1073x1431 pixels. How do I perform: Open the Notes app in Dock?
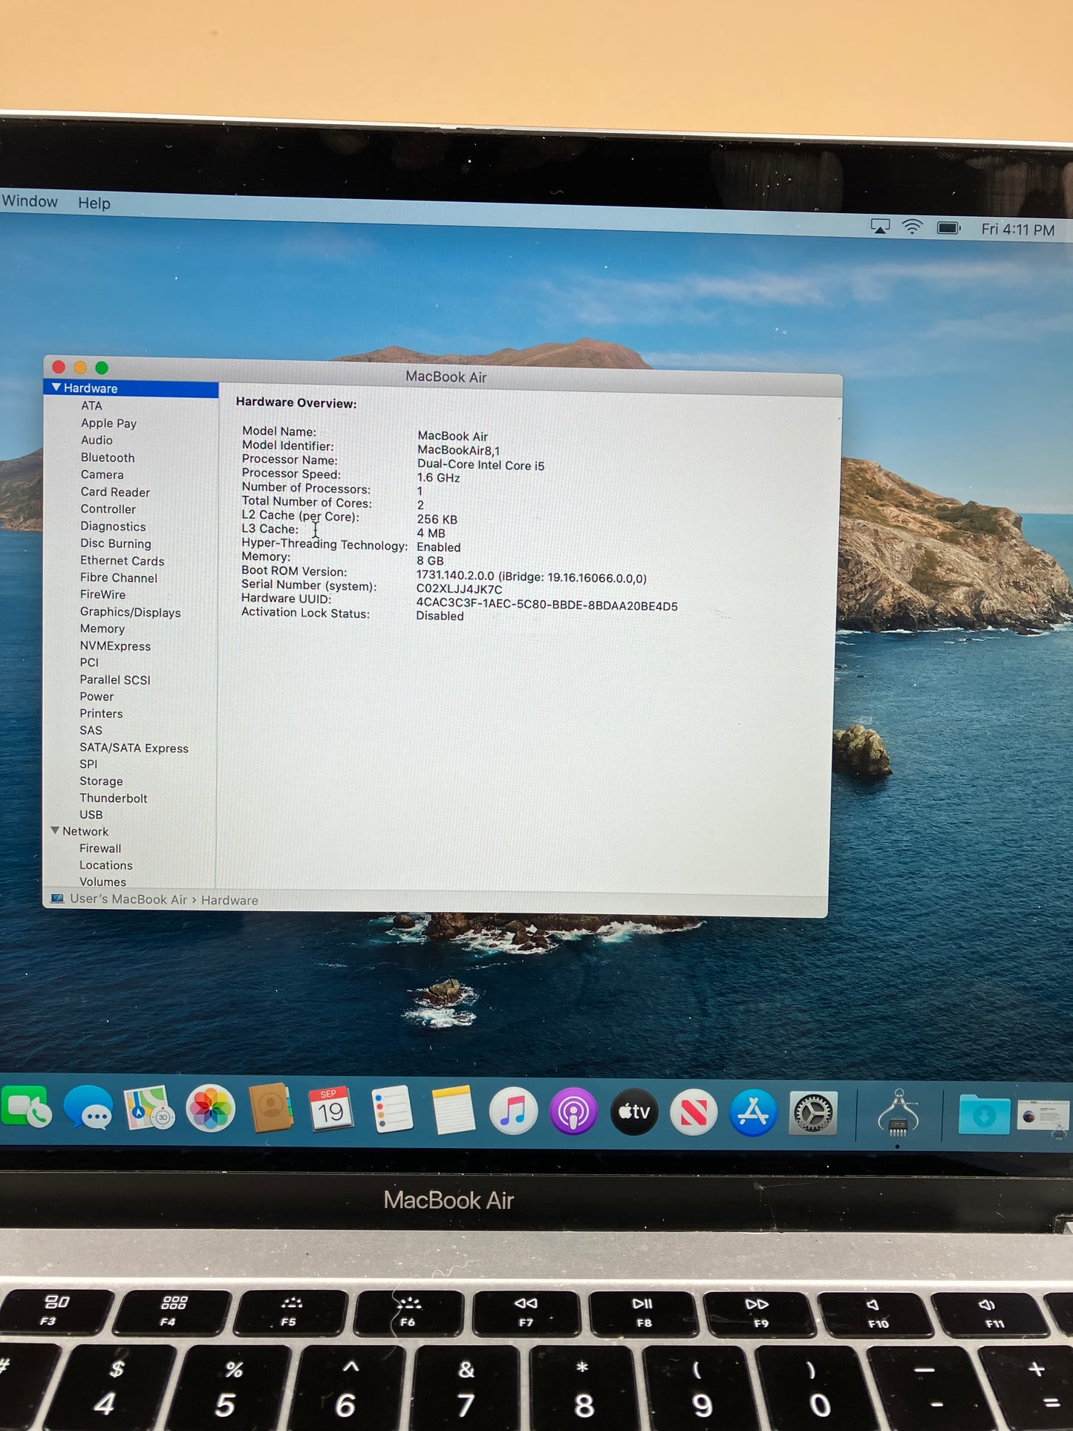pyautogui.click(x=453, y=1110)
